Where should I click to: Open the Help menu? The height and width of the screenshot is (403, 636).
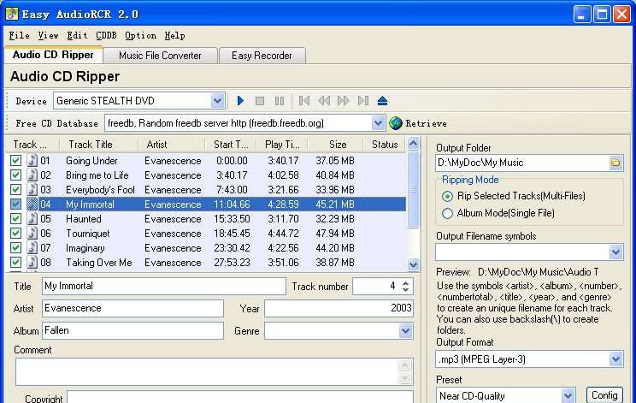tap(175, 36)
